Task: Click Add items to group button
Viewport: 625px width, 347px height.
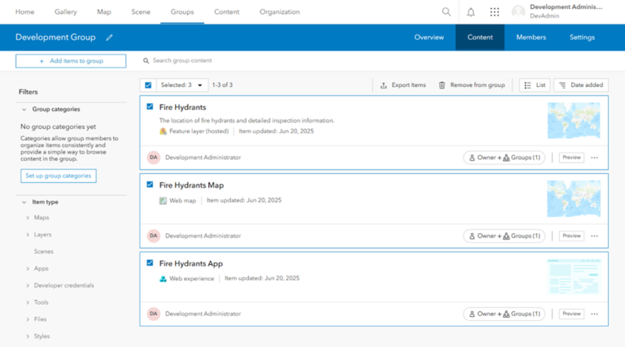Action: coord(71,61)
